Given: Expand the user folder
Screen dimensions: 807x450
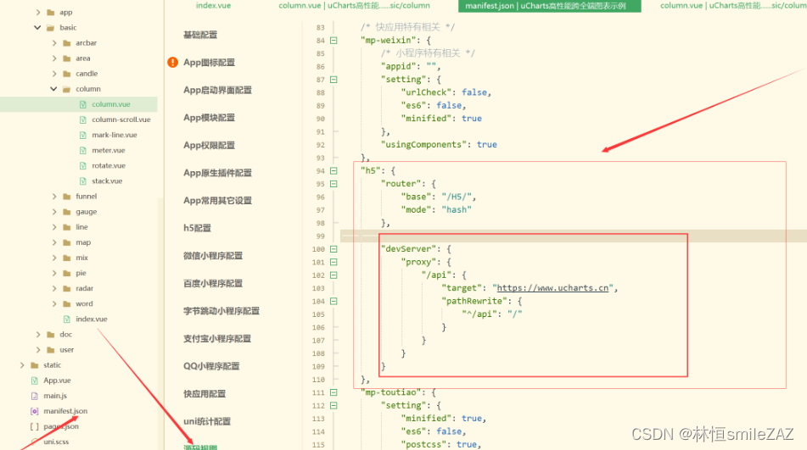Looking at the screenshot, I should pyautogui.click(x=38, y=350).
